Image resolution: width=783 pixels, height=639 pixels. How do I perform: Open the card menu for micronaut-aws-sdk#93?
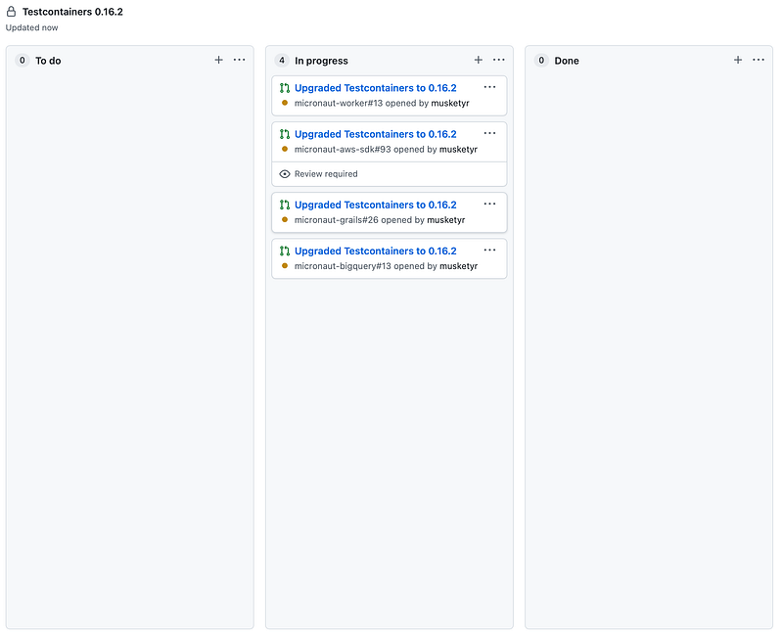490,133
